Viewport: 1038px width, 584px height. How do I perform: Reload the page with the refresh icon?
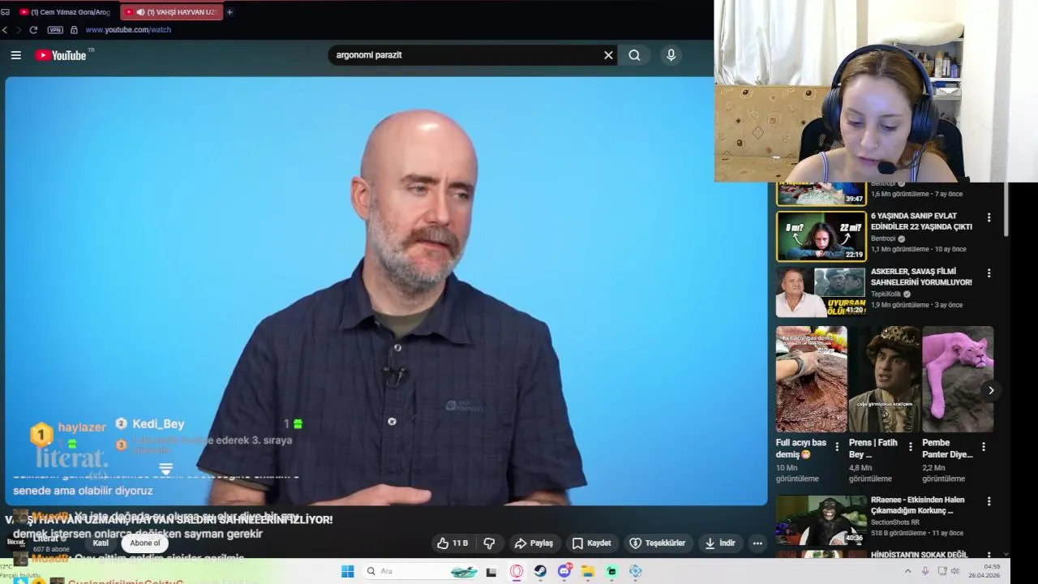tap(33, 30)
